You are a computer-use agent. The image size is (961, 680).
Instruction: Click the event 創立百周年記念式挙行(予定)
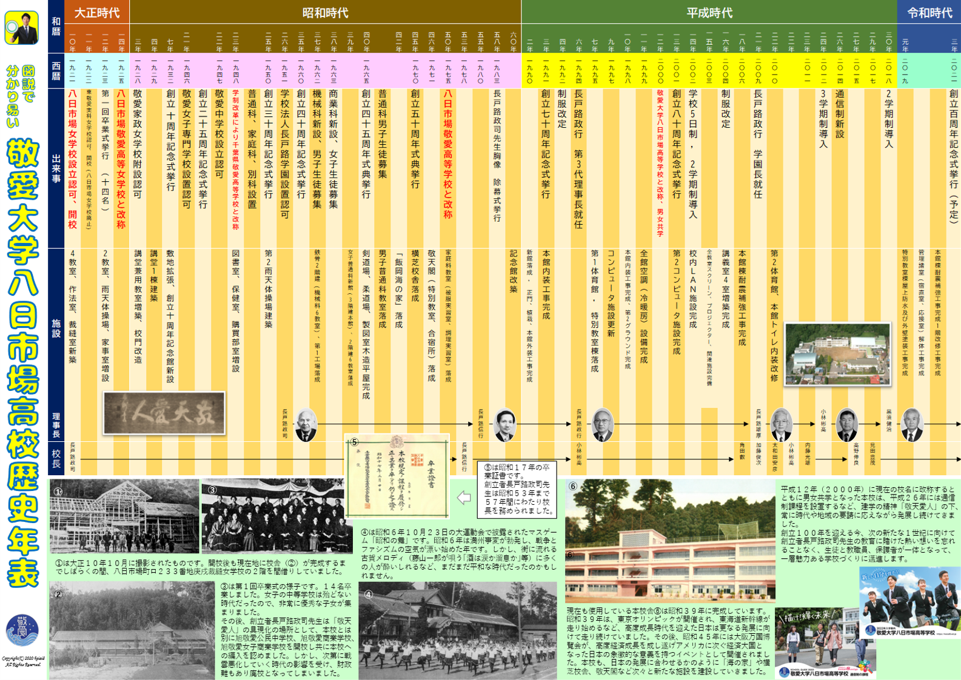[953, 156]
